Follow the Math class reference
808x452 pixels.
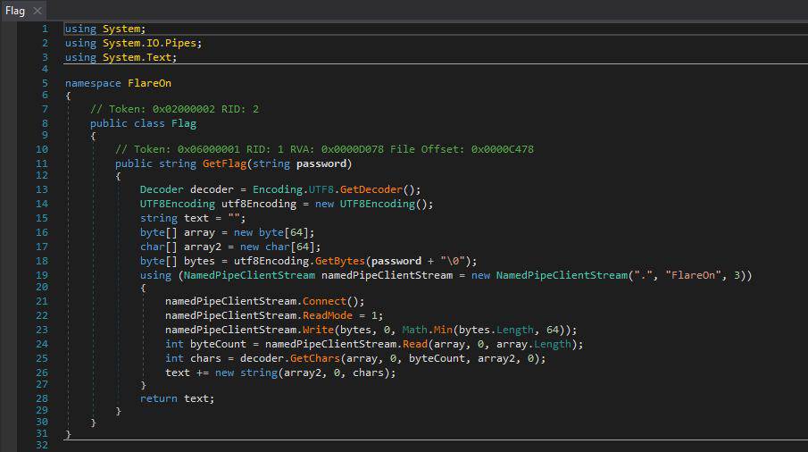[x=416, y=331]
